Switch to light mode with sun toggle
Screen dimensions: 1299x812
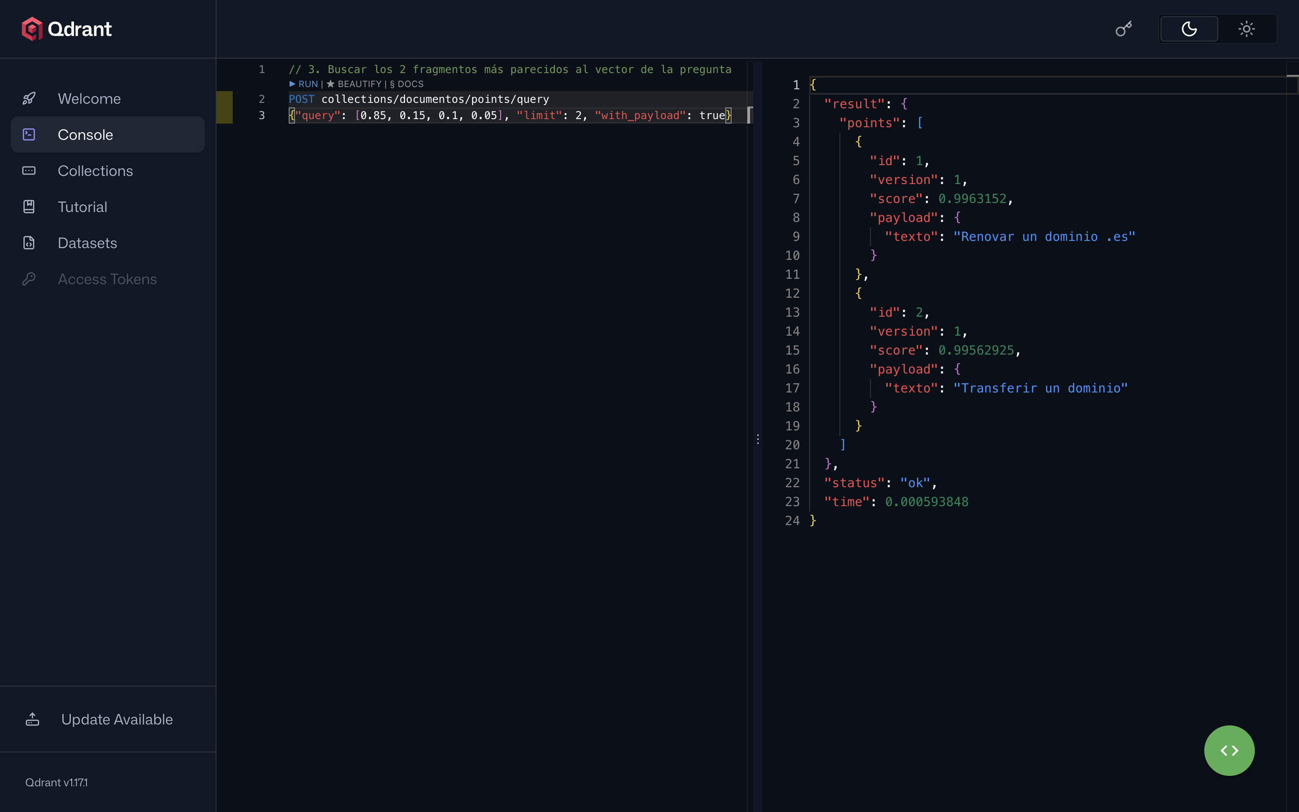pos(1246,29)
